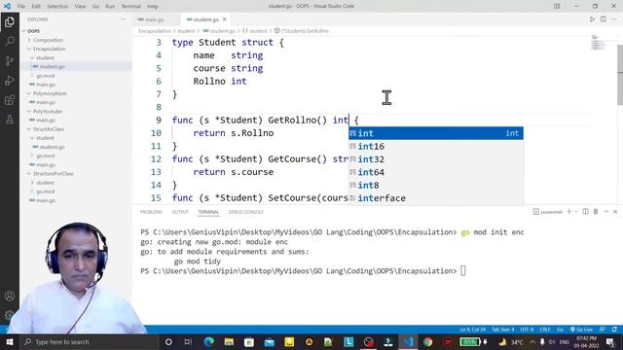The height and width of the screenshot is (350, 623).
Task: Select interface from the autocomplete list
Action: pyautogui.click(x=436, y=198)
